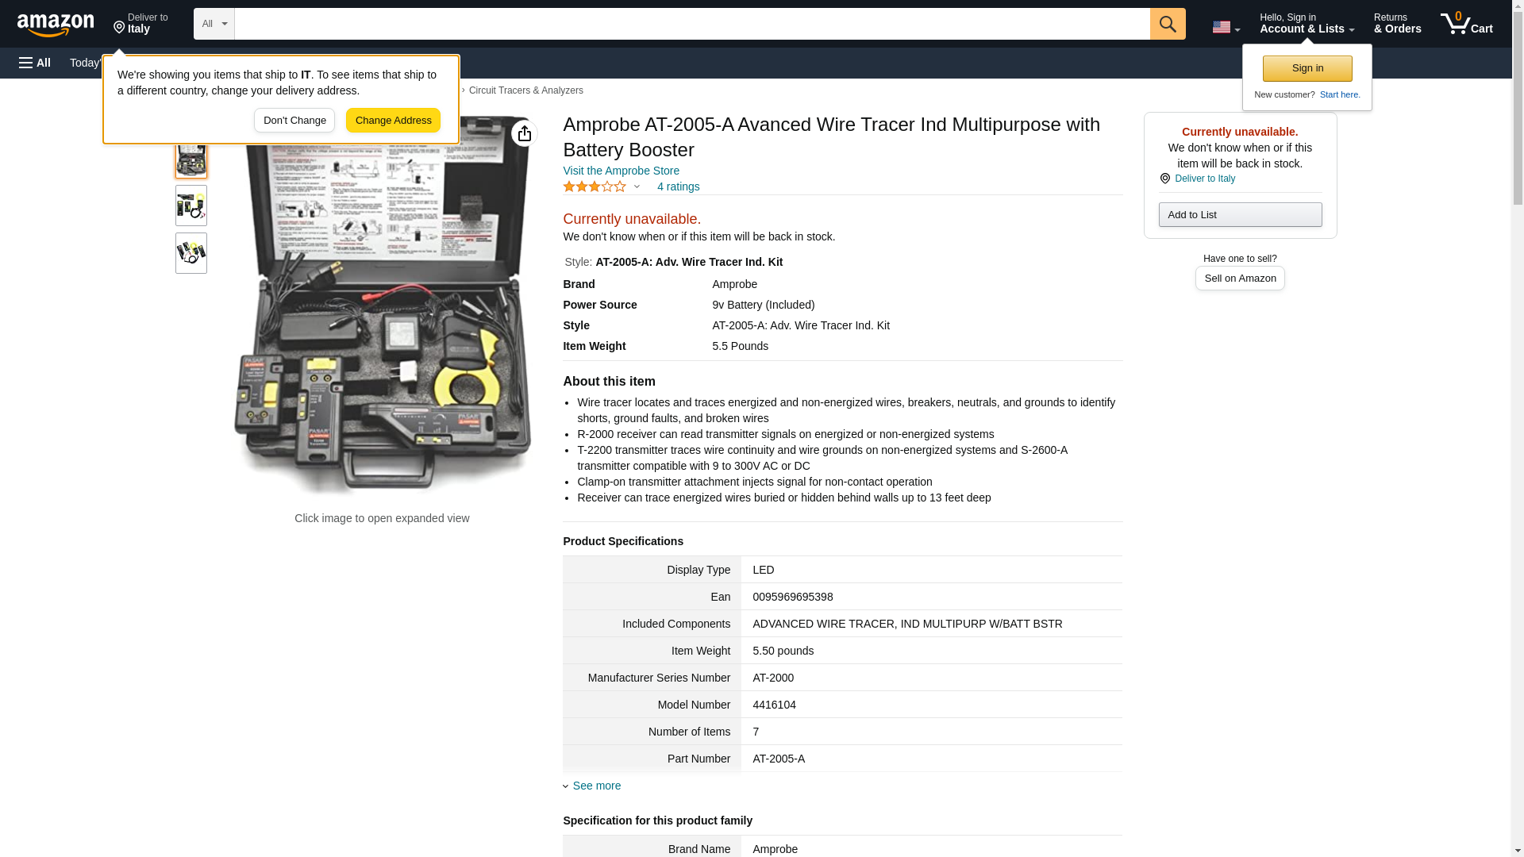Click the Sign in button
This screenshot has height=857, width=1524.
[x=1307, y=68]
